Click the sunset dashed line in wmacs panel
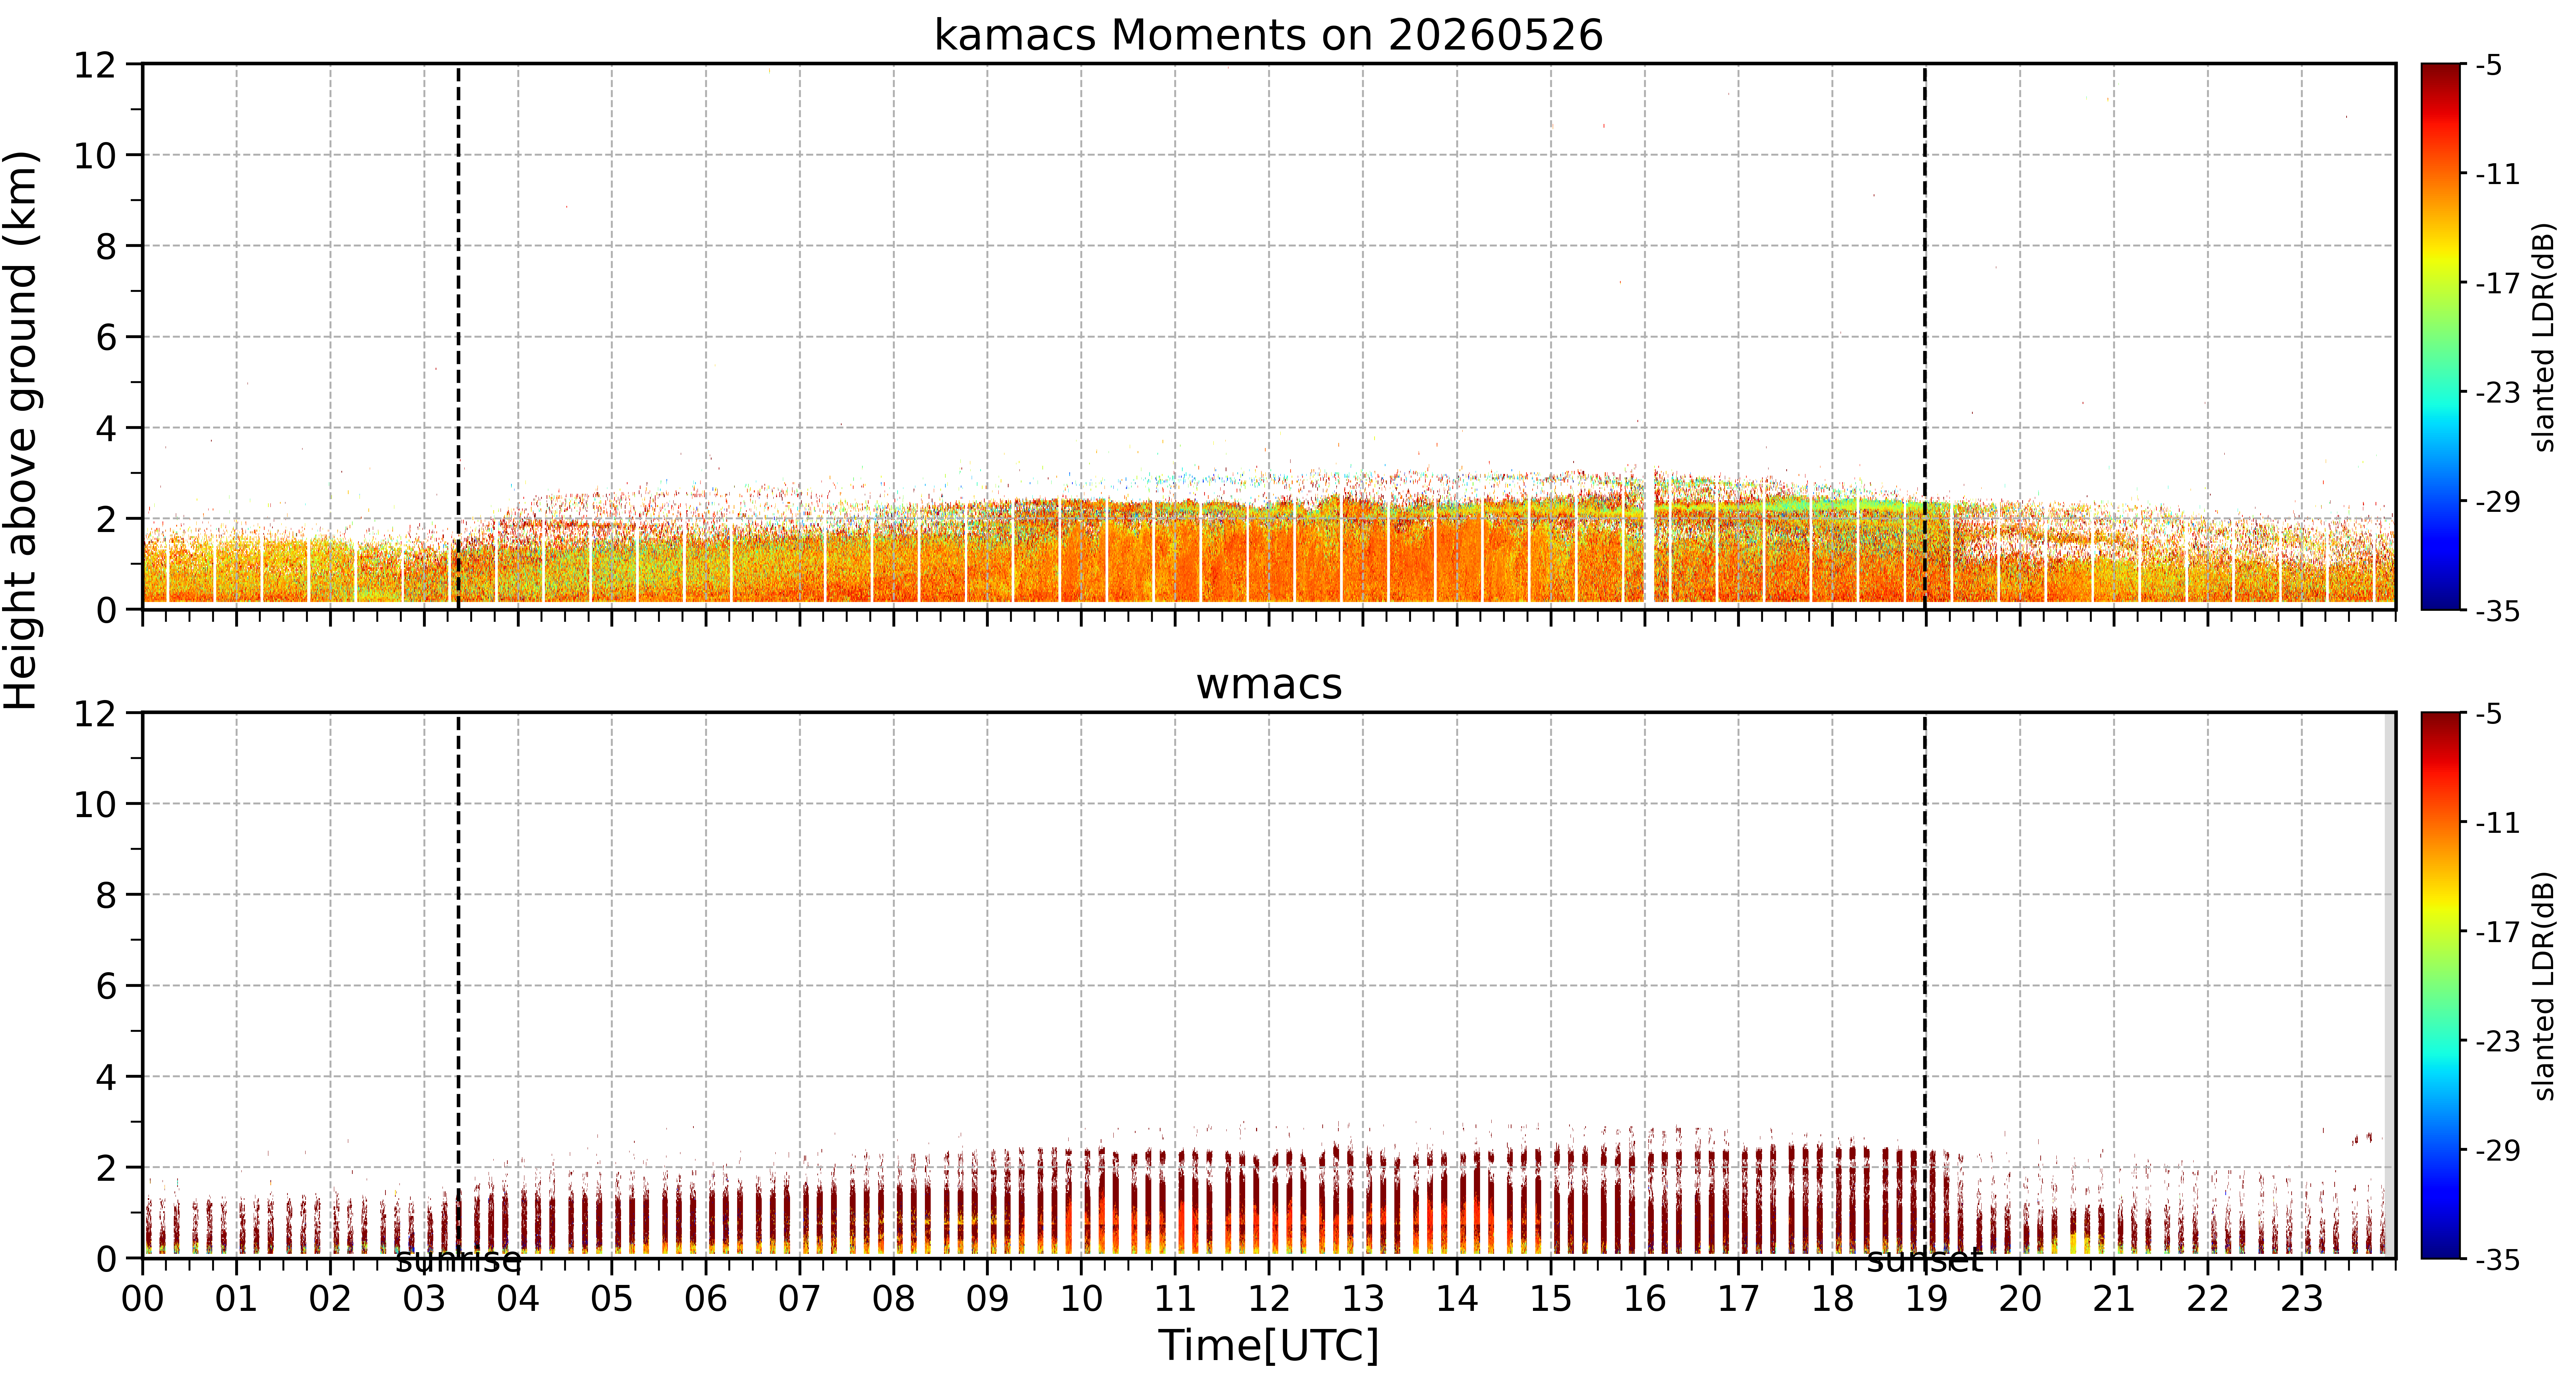The width and height of the screenshot is (2576, 1386). pyautogui.click(x=1925, y=985)
